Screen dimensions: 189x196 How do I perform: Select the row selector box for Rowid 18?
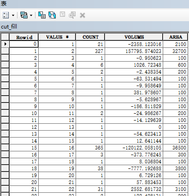coord(5,168)
